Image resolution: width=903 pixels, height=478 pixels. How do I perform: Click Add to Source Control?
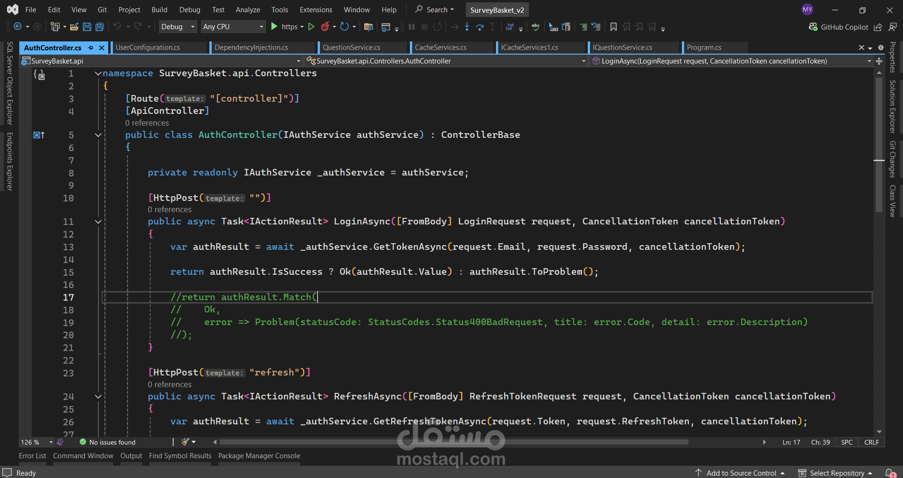(x=741, y=473)
